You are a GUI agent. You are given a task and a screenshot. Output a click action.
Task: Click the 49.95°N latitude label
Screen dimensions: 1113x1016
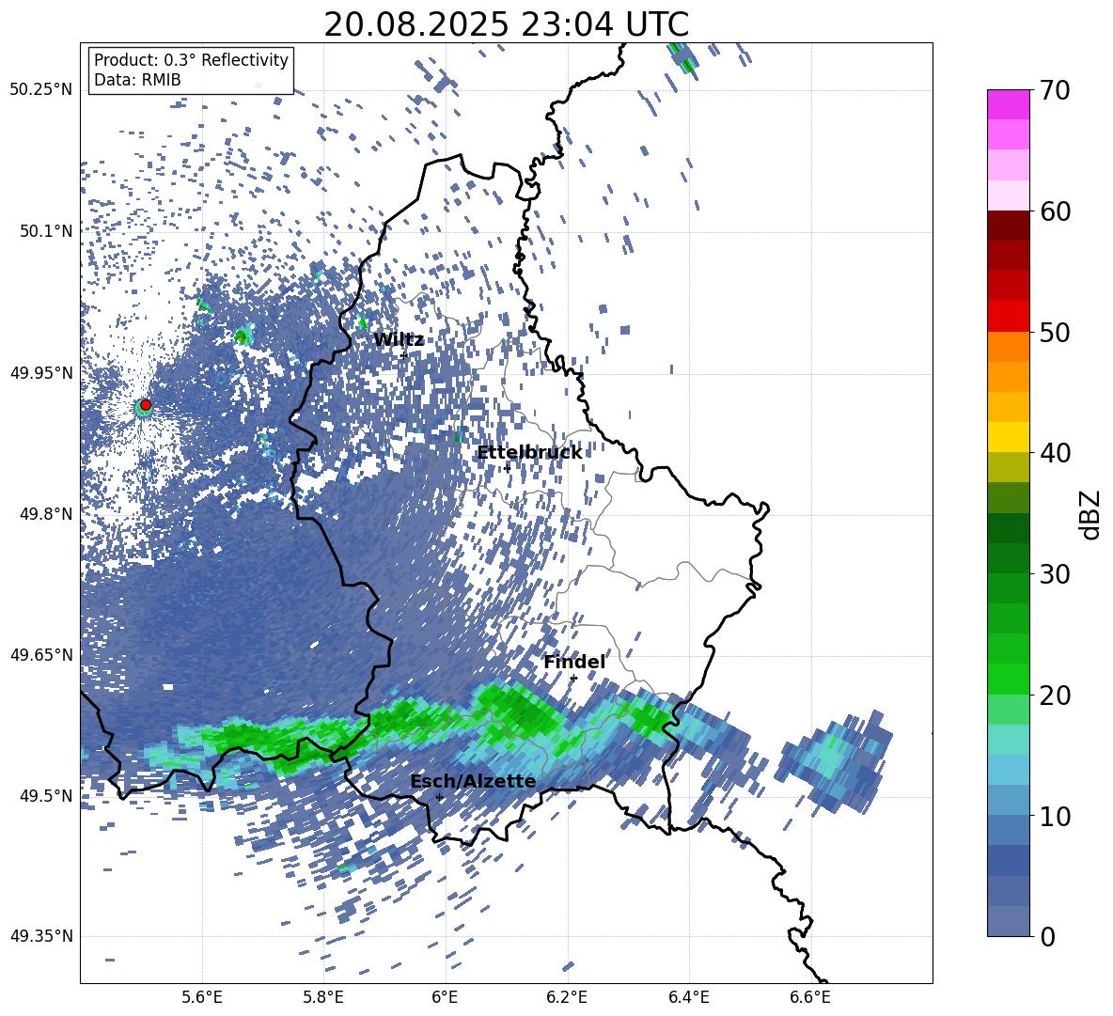tap(41, 372)
